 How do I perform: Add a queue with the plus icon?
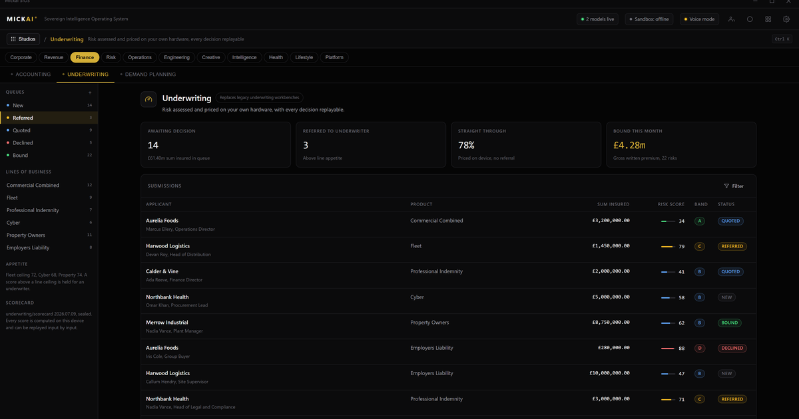pyautogui.click(x=90, y=92)
